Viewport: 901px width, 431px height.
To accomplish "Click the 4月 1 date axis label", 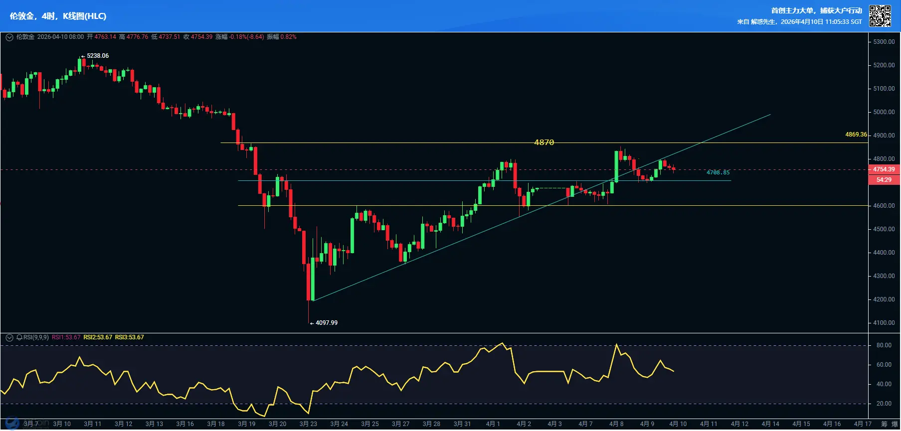I will 493,424.
